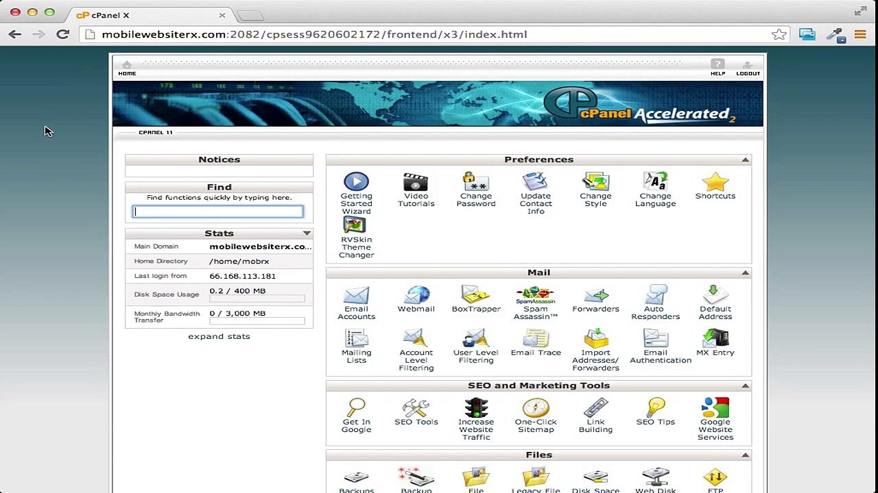Click the Monthly Bandwidth Transfer bar

pos(257,320)
